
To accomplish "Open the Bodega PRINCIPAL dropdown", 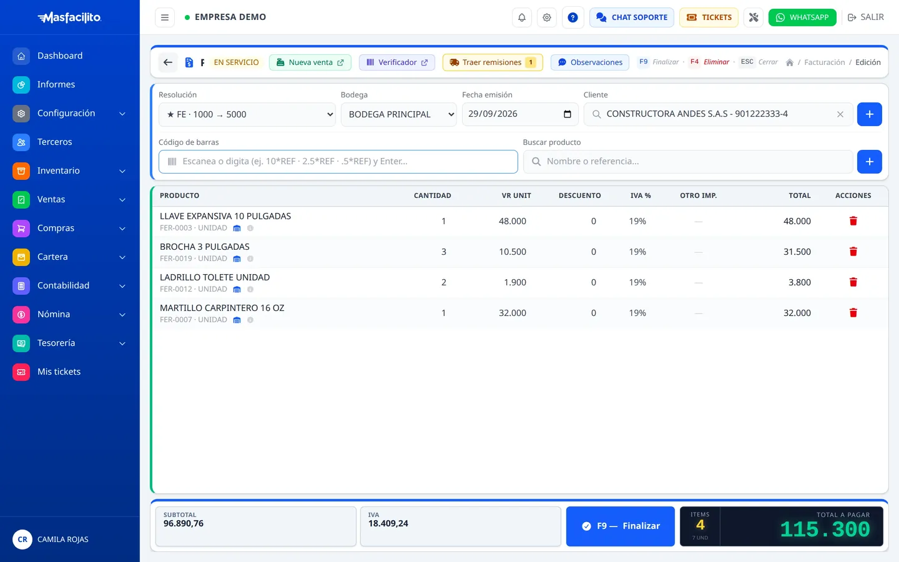I will pyautogui.click(x=399, y=114).
